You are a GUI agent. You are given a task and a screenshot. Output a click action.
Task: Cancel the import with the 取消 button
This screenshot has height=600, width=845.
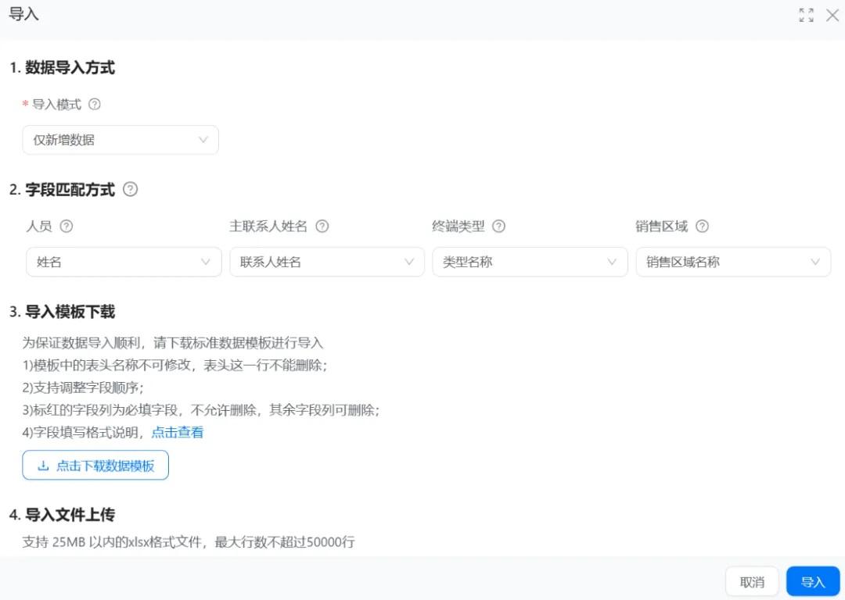(x=751, y=581)
